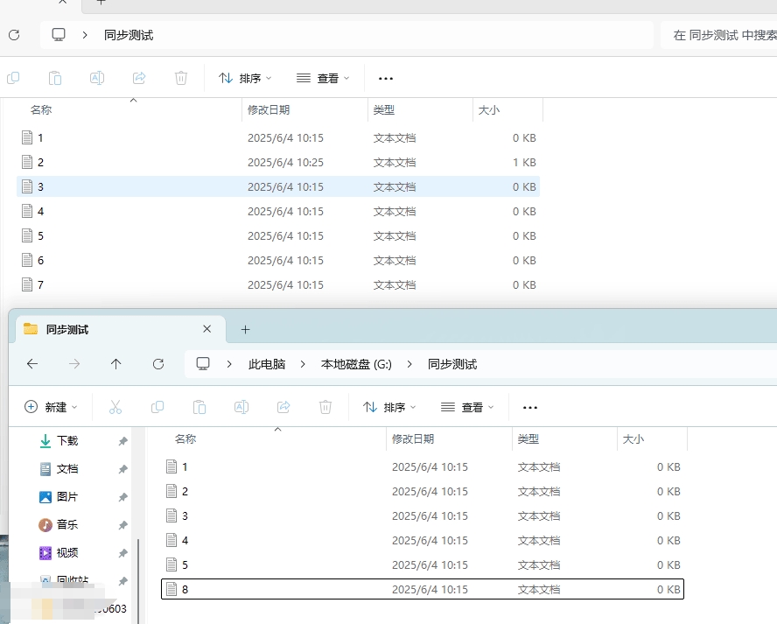Click the rename icon in lower toolbar
Viewport: 777px width, 624px height.
tap(241, 407)
